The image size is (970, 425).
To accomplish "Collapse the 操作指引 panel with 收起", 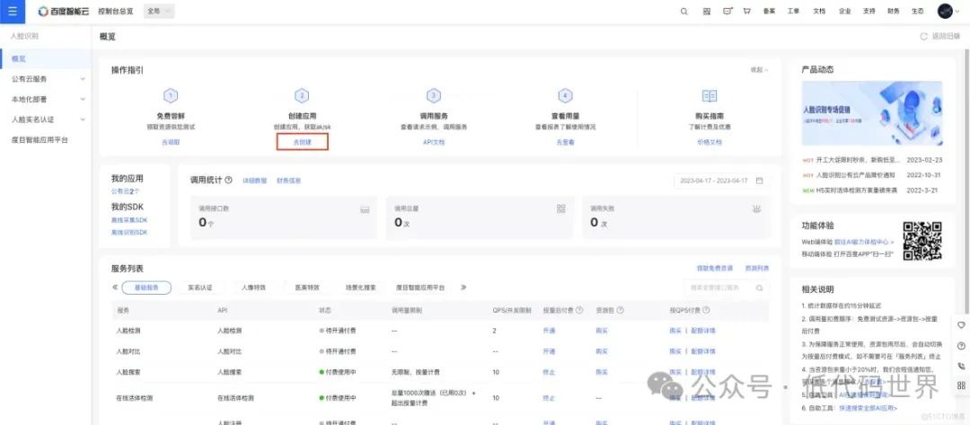I will pos(758,70).
